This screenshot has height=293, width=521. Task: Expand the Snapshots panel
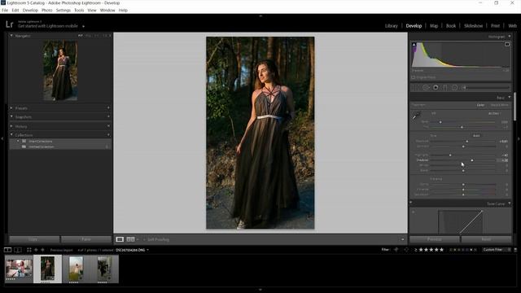click(11, 116)
